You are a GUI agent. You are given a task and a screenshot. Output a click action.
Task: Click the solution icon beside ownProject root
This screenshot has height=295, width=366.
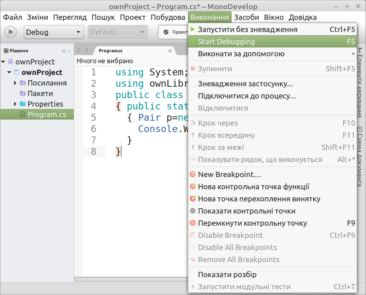pos(11,62)
